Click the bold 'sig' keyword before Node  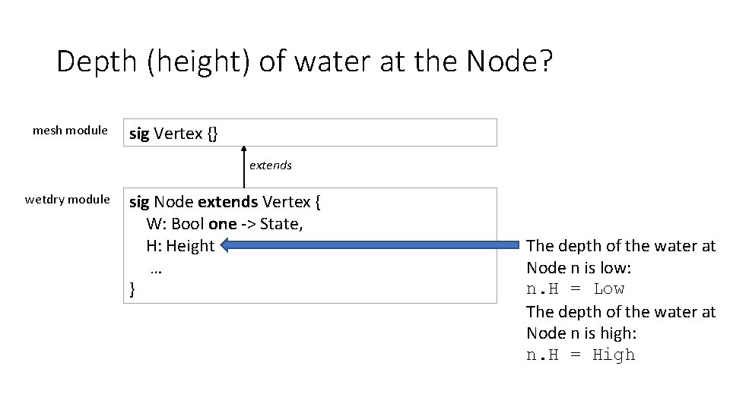point(139,203)
